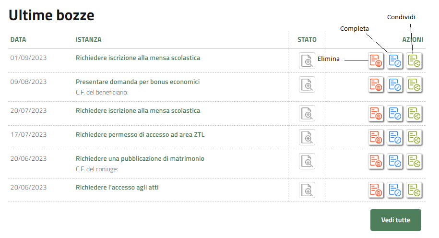This screenshot has height=238, width=439.
Task: Delete the ZTL access permit draft
Action: click(376, 137)
